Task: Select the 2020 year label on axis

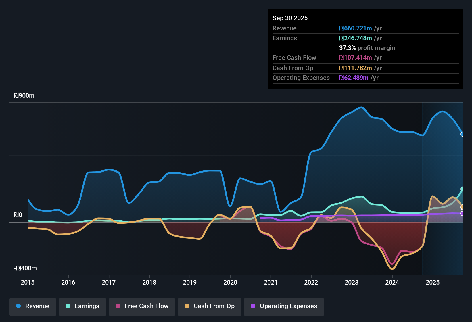Action: 230,283
